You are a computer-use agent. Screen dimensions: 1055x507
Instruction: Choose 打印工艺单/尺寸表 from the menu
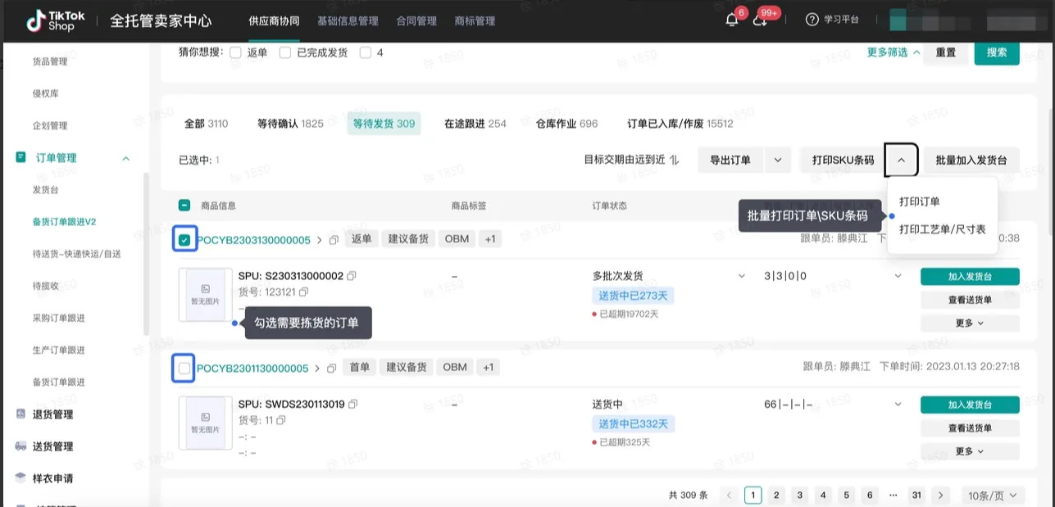coord(943,229)
